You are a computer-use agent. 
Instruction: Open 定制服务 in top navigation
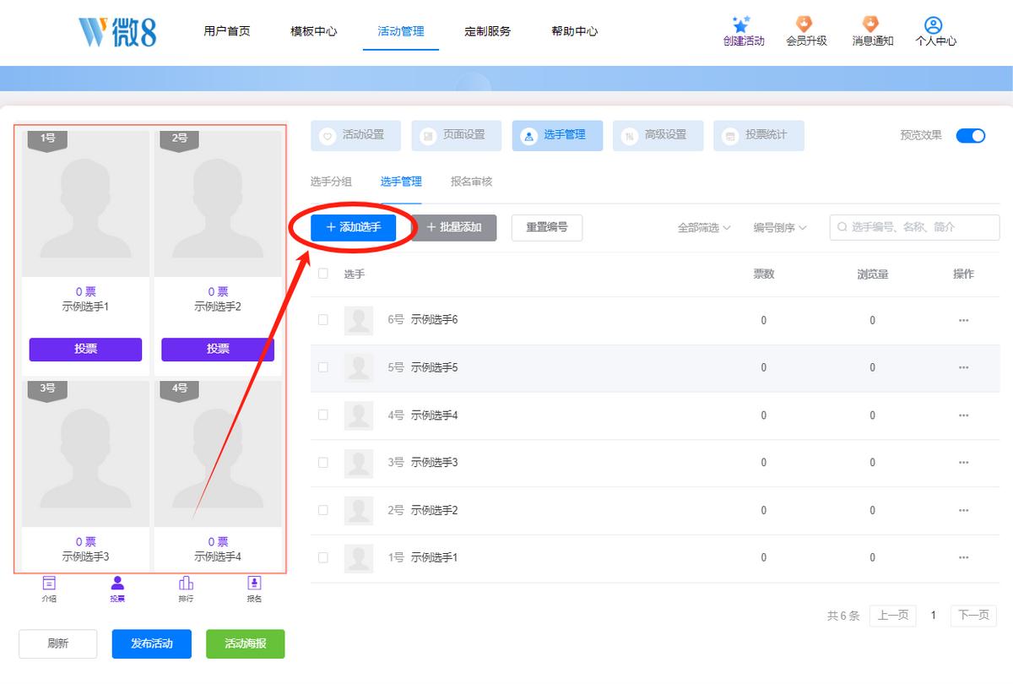click(x=488, y=31)
